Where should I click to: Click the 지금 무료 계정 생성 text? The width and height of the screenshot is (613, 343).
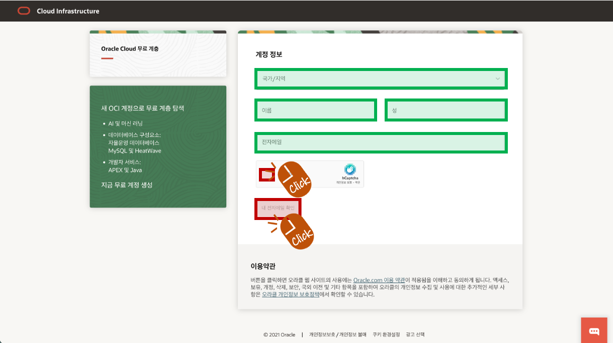coord(127,185)
